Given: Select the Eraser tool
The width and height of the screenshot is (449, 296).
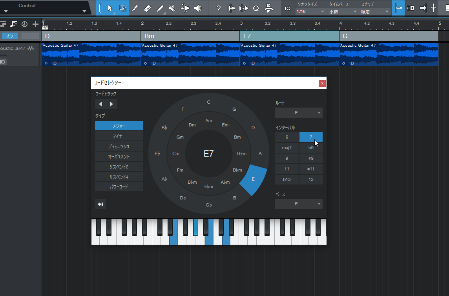Looking at the screenshot, I should click(148, 8).
